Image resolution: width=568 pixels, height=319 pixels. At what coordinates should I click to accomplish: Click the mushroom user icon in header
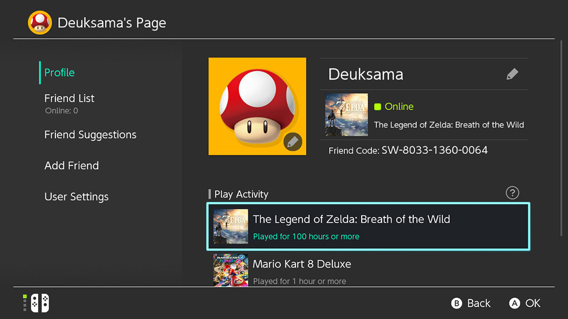pyautogui.click(x=40, y=23)
